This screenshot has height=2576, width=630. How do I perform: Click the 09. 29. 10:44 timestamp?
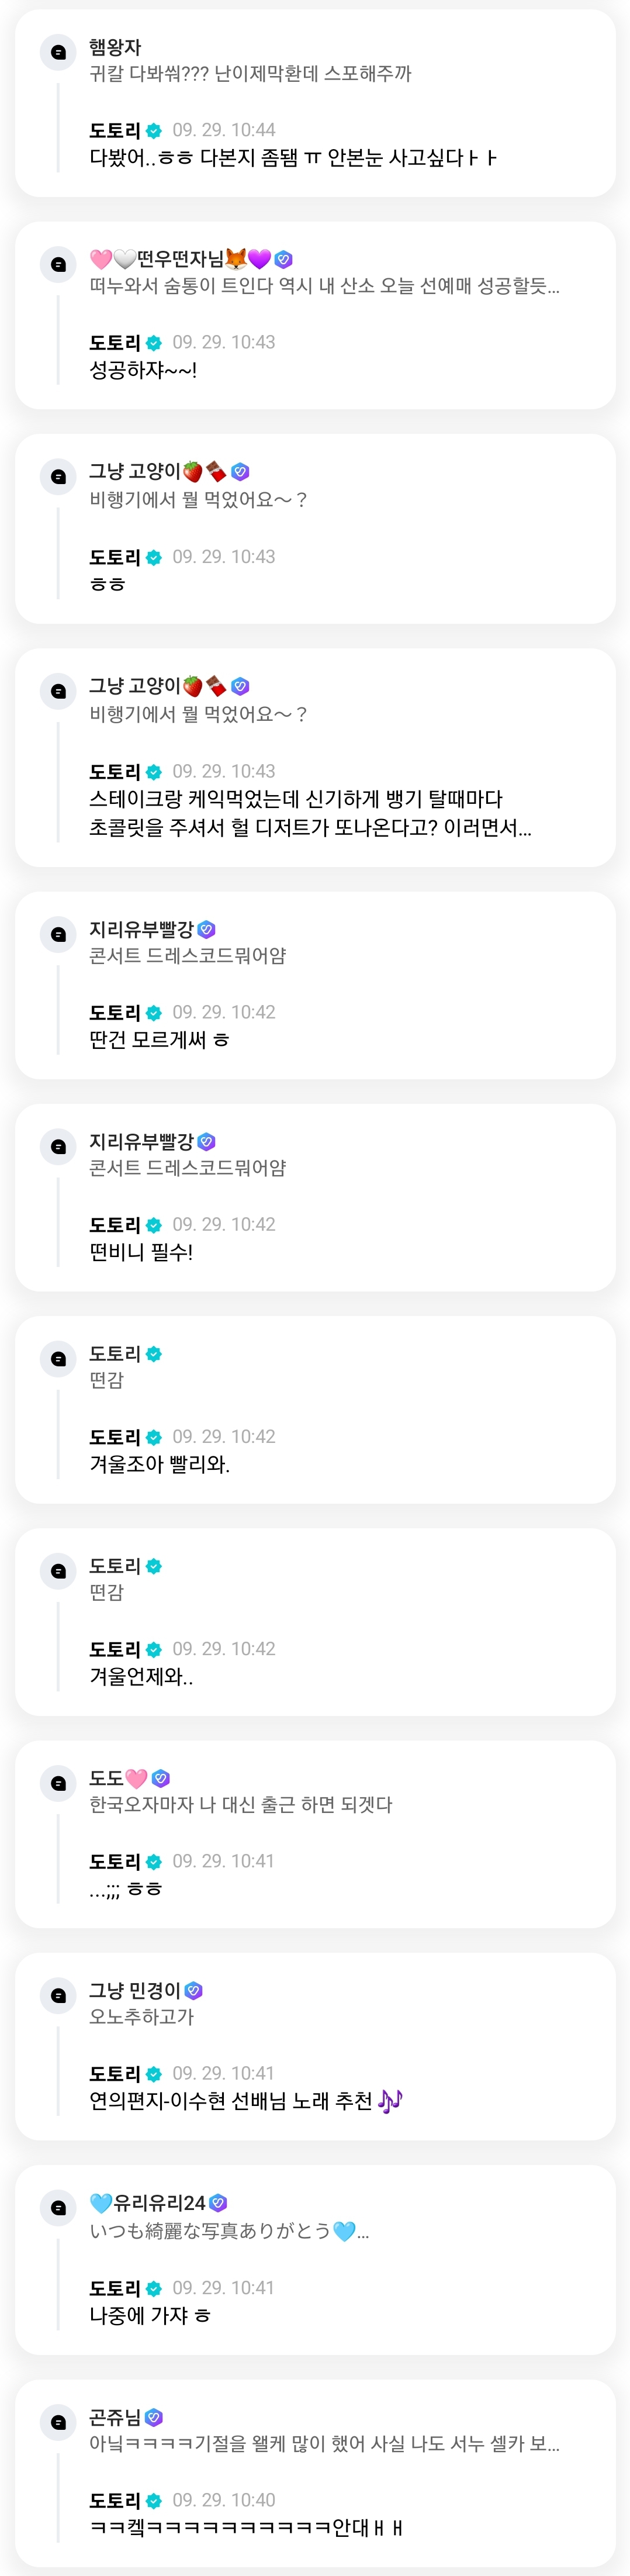pyautogui.click(x=223, y=130)
